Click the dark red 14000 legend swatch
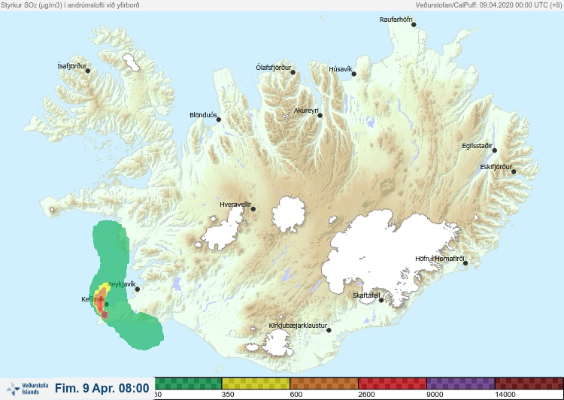564x400 pixels. click(529, 383)
